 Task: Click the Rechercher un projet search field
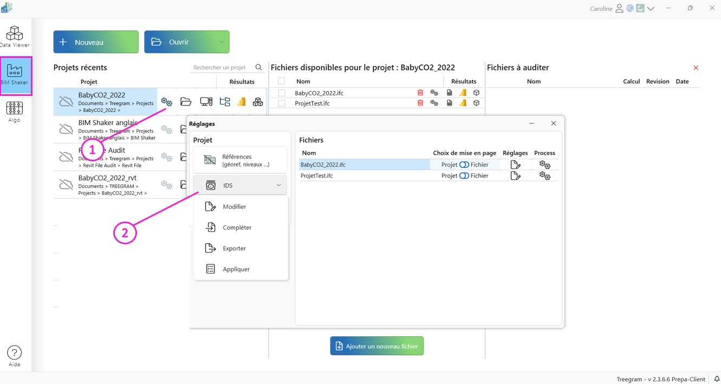(222, 68)
